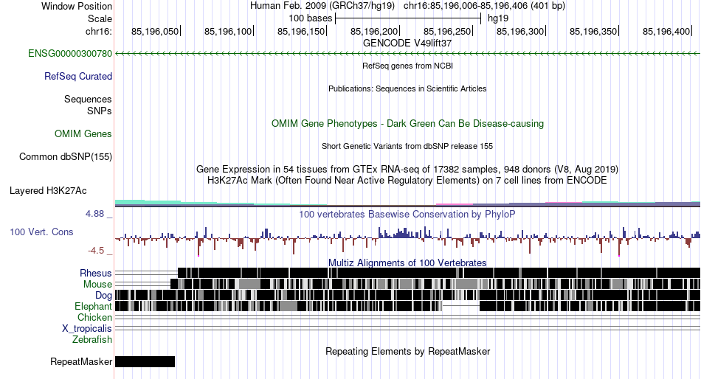Click the Human Feb. 2009 (GRCh37/hg19) text
Screen dimensions: 701x379
[322, 6]
